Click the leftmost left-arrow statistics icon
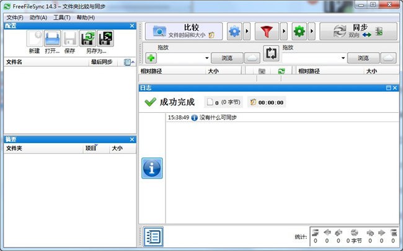Image resolution: width=403 pixels, height=251 pixels. pyautogui.click(x=327, y=233)
